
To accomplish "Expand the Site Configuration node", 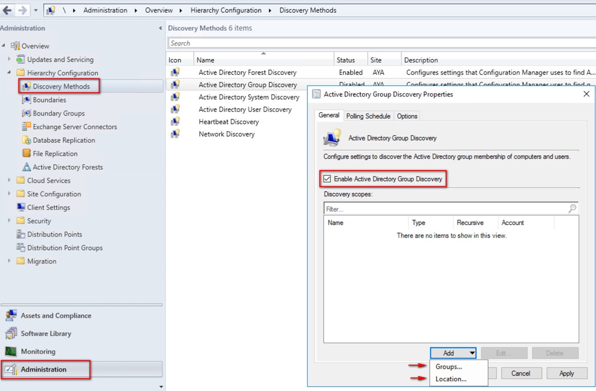I will [9, 194].
